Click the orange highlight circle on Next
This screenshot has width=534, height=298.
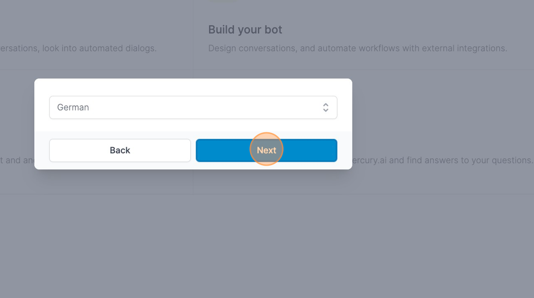[x=267, y=149]
